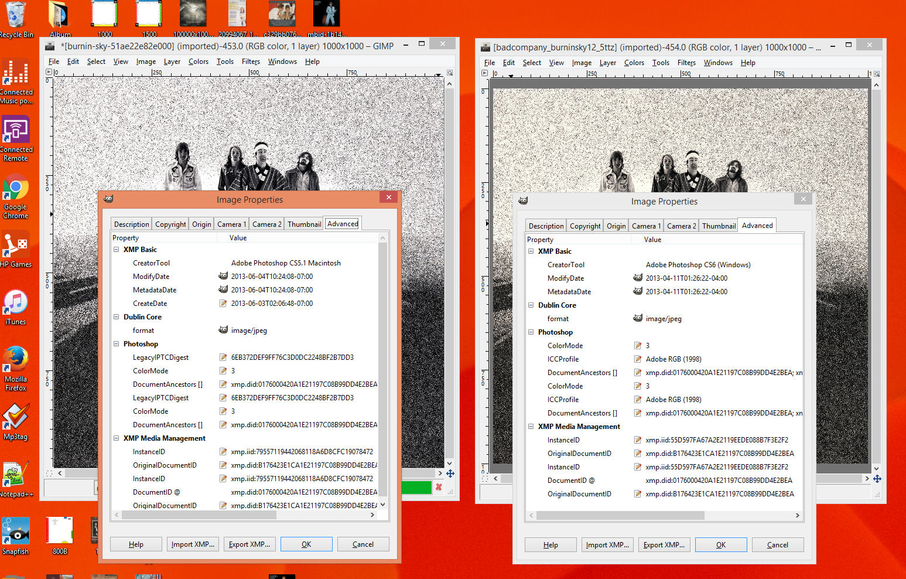This screenshot has height=579, width=906.
Task: Cancel the right Image Properties dialog
Action: [778, 545]
